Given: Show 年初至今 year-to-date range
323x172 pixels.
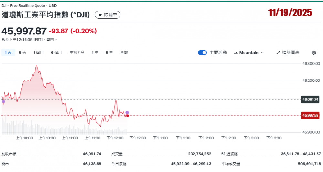Looking at the screenshot, I should click(x=77, y=53).
